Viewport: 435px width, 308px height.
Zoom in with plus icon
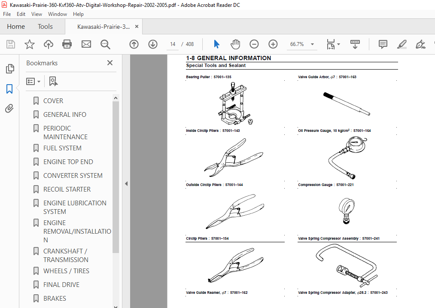(273, 44)
